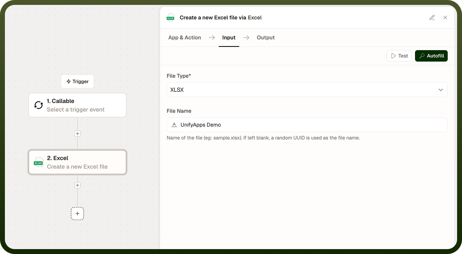Switch to the App & Action tab
Image resolution: width=462 pixels, height=254 pixels.
pos(185,38)
